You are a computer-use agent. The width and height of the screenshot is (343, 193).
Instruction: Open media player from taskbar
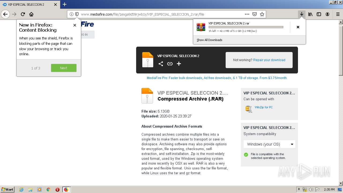coord(39,190)
